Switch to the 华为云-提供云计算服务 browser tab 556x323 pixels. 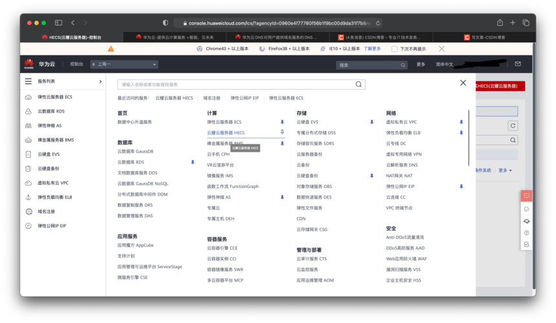click(175, 37)
